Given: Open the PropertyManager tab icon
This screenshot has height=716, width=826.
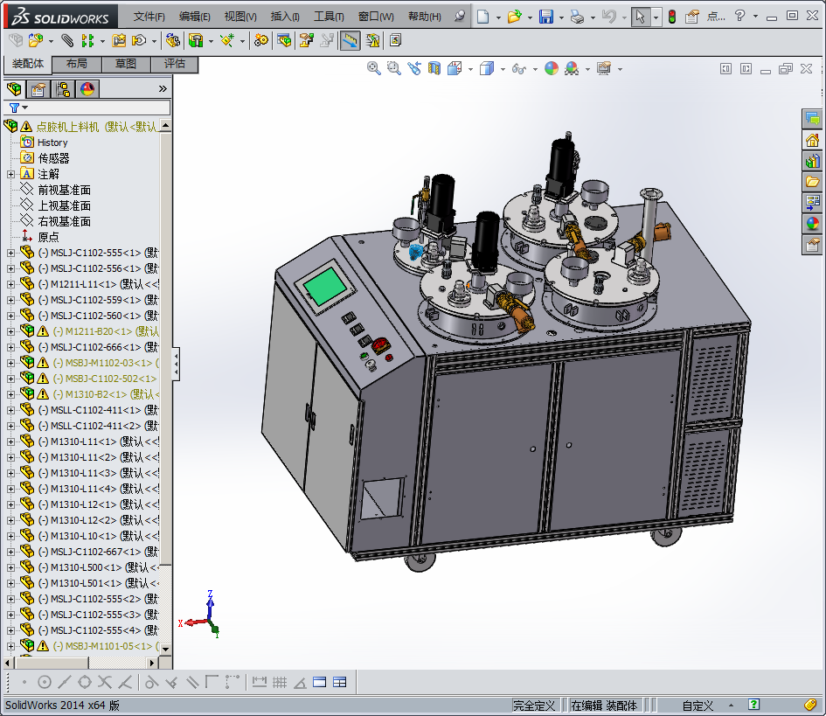Looking at the screenshot, I should [38, 89].
